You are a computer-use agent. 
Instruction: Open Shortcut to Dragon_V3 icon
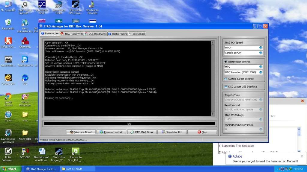(x=59, y=154)
